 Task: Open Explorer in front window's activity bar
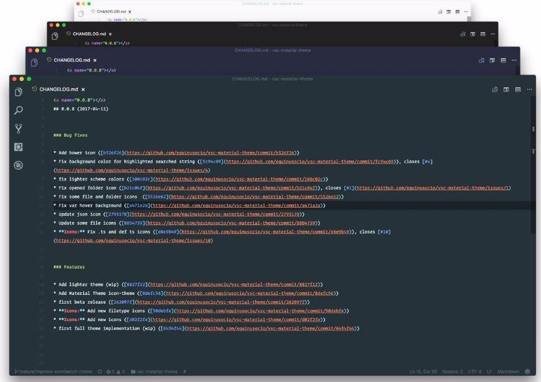pos(19,92)
